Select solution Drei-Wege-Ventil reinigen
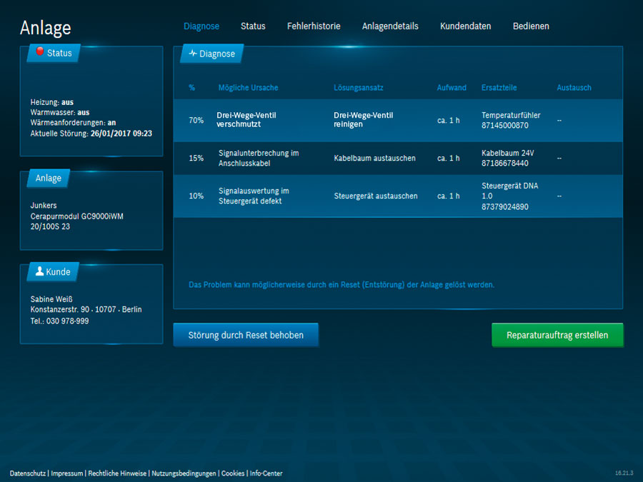This screenshot has height=482, width=643. tap(364, 120)
